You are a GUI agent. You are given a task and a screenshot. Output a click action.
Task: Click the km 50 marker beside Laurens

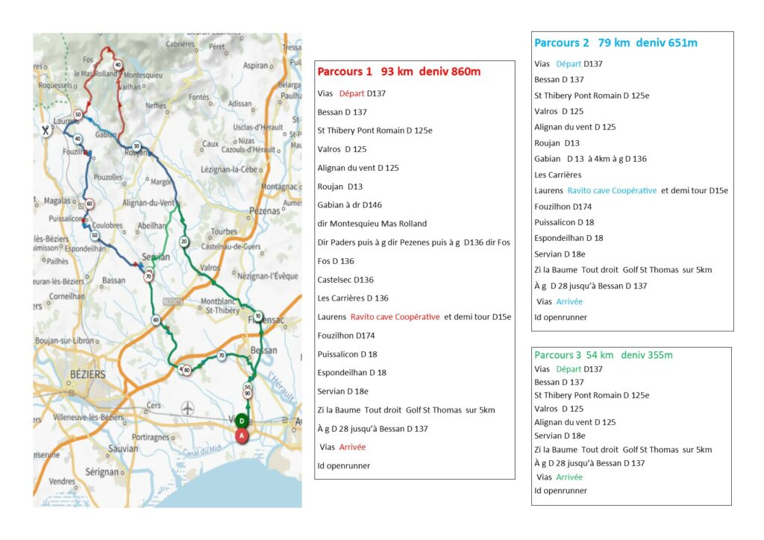click(78, 115)
